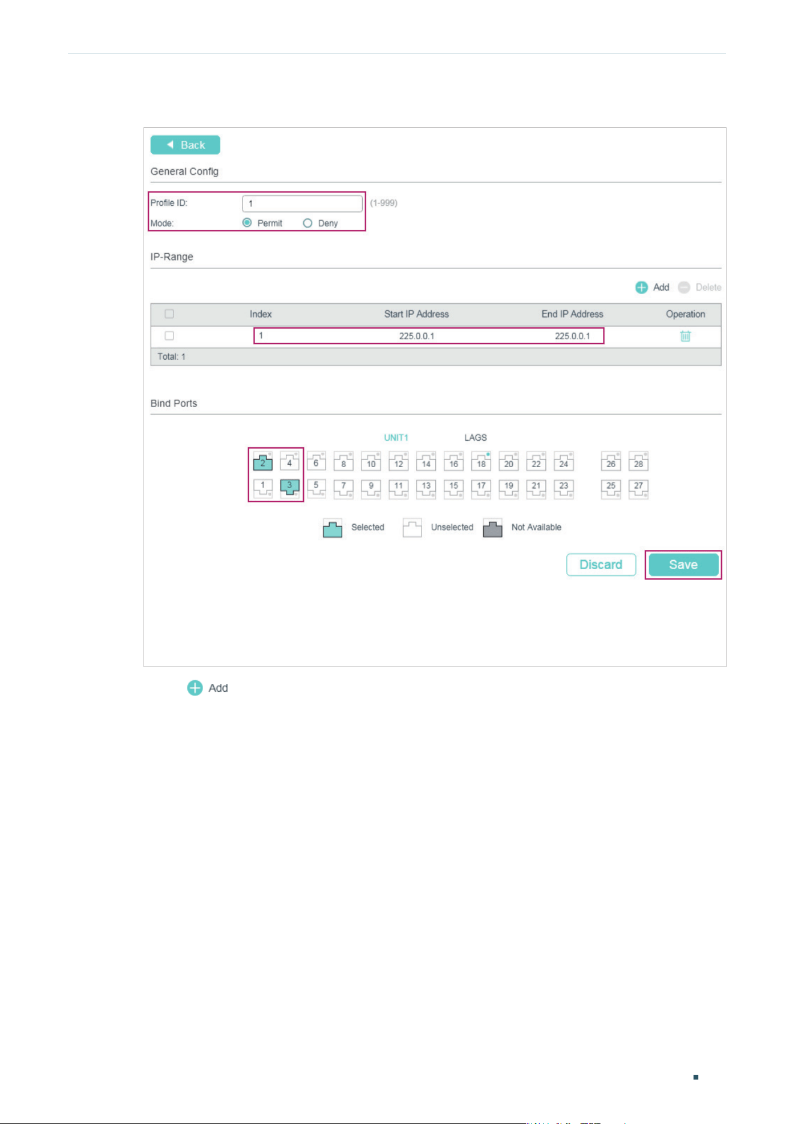This screenshot has width=795, height=1124.
Task: Add a new IP-Range entry
Action: coord(652,288)
